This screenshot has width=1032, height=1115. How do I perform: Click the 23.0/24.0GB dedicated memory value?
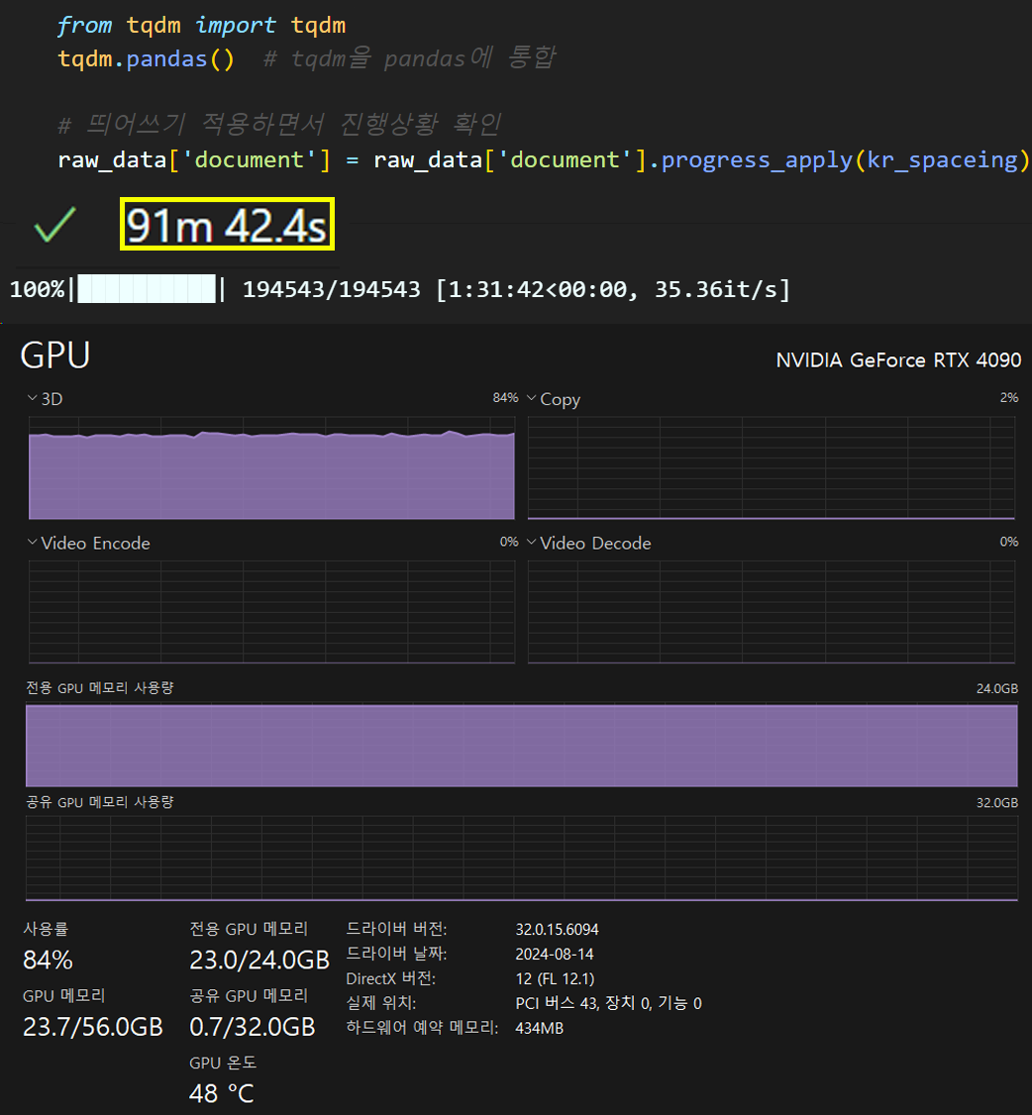259,960
